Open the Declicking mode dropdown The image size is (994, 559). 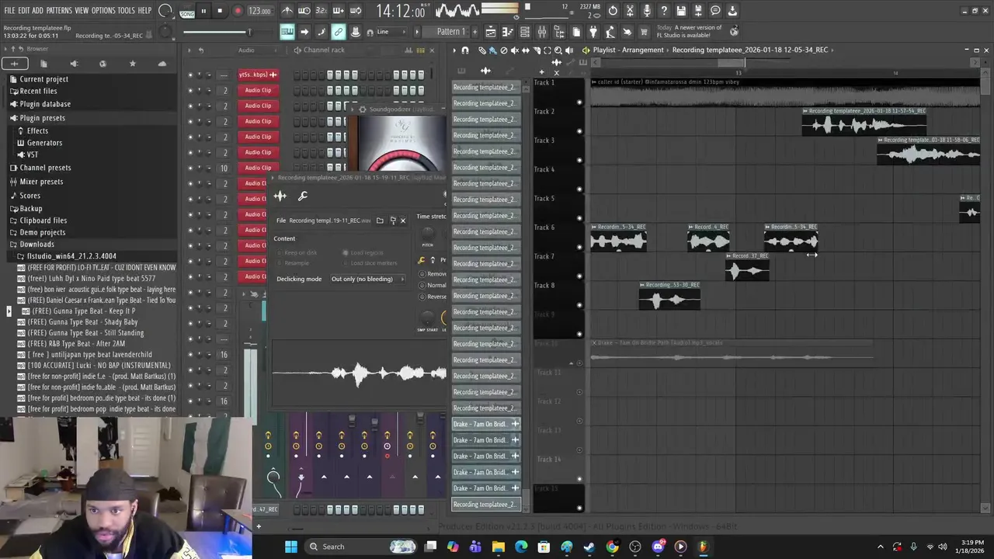point(367,279)
